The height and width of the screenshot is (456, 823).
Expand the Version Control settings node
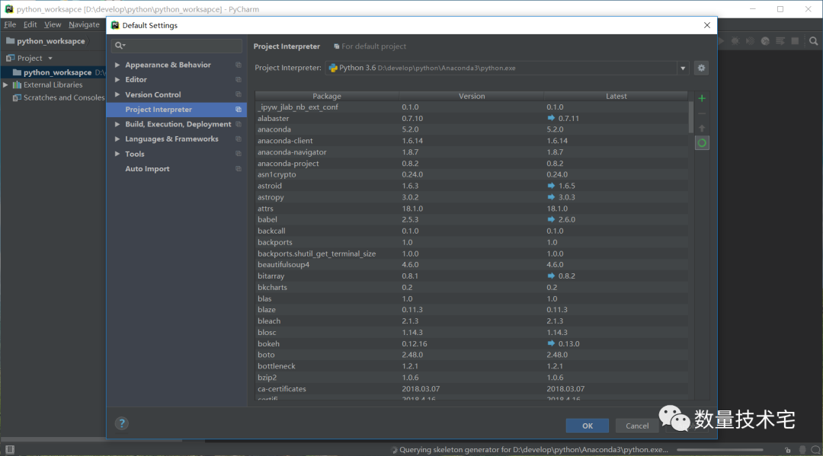point(117,95)
